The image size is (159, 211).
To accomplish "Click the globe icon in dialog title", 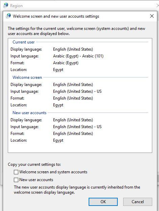I will click(8, 16).
